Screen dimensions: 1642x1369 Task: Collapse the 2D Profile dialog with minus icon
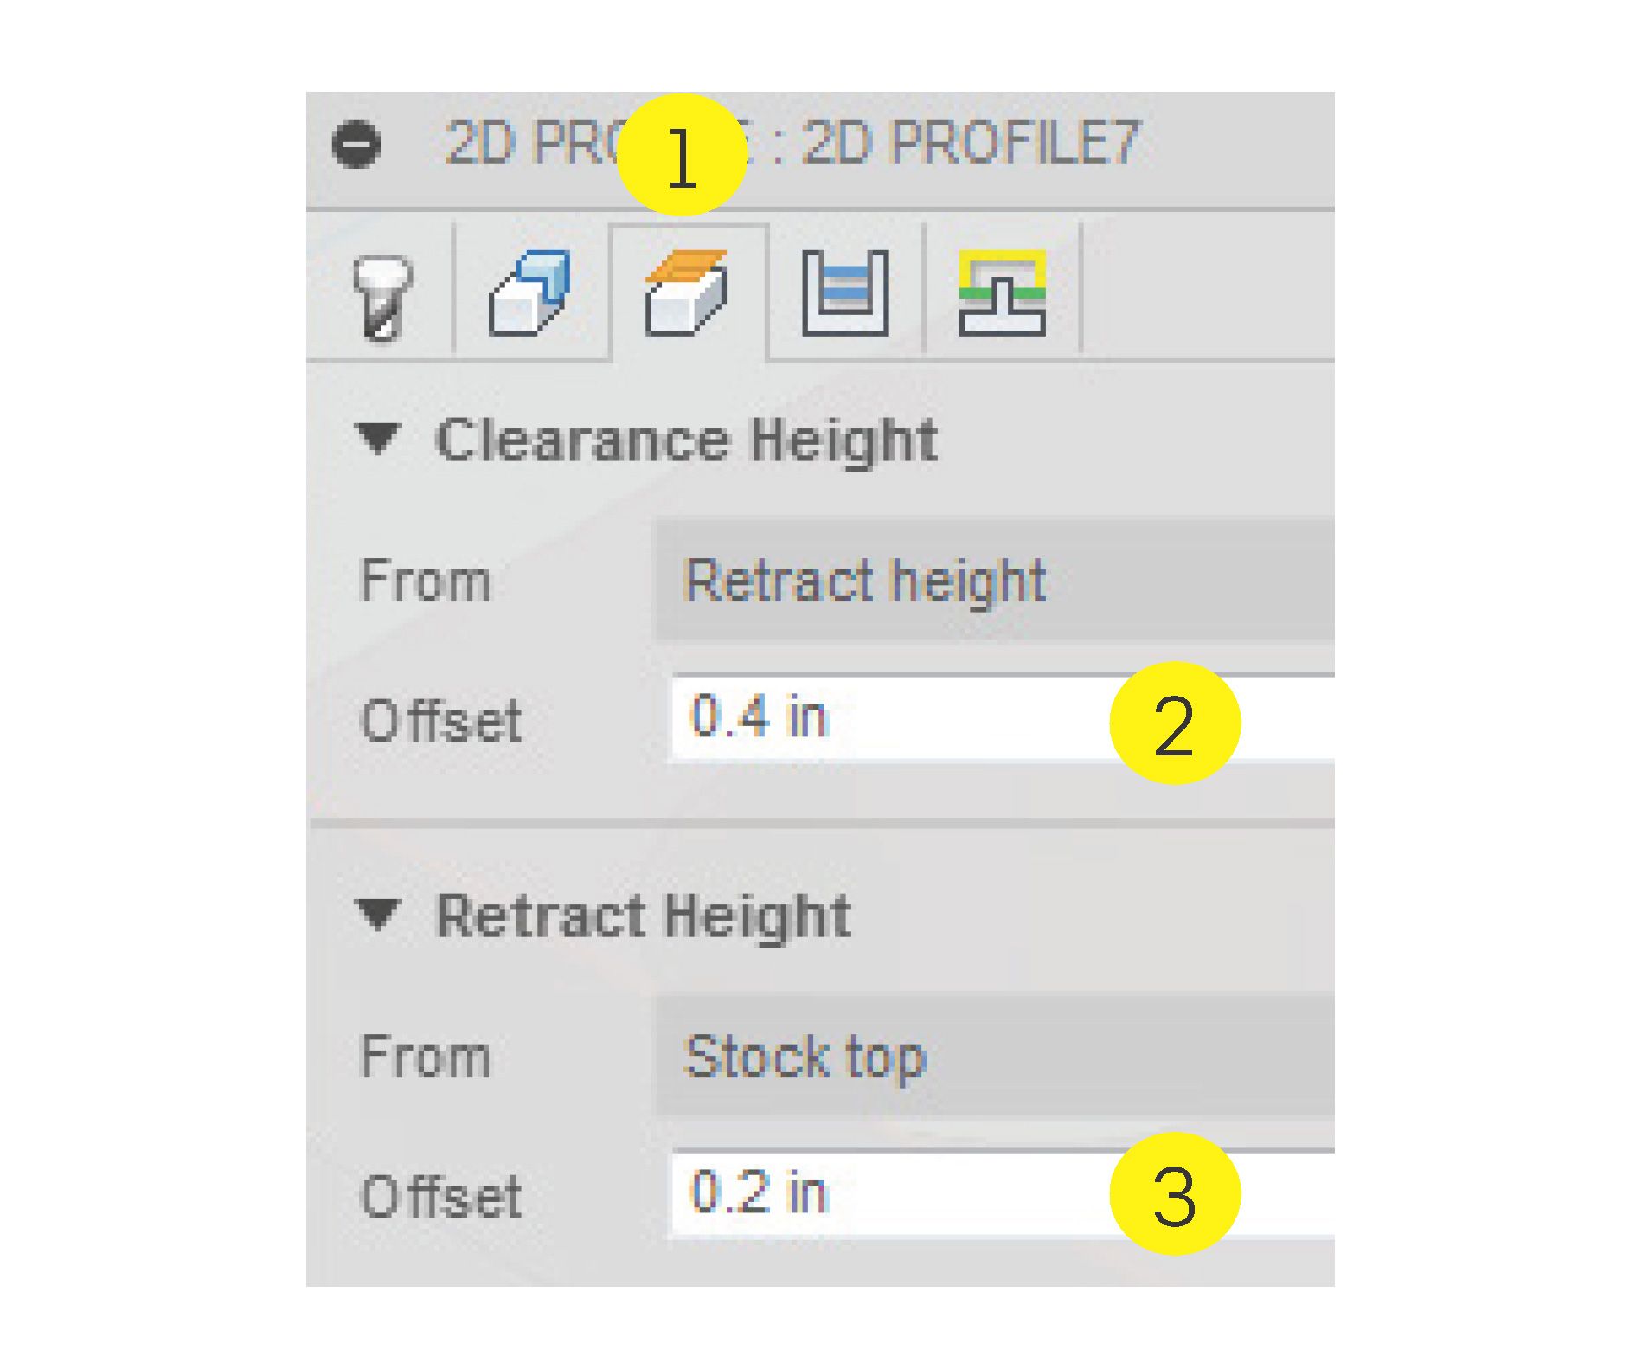(356, 144)
